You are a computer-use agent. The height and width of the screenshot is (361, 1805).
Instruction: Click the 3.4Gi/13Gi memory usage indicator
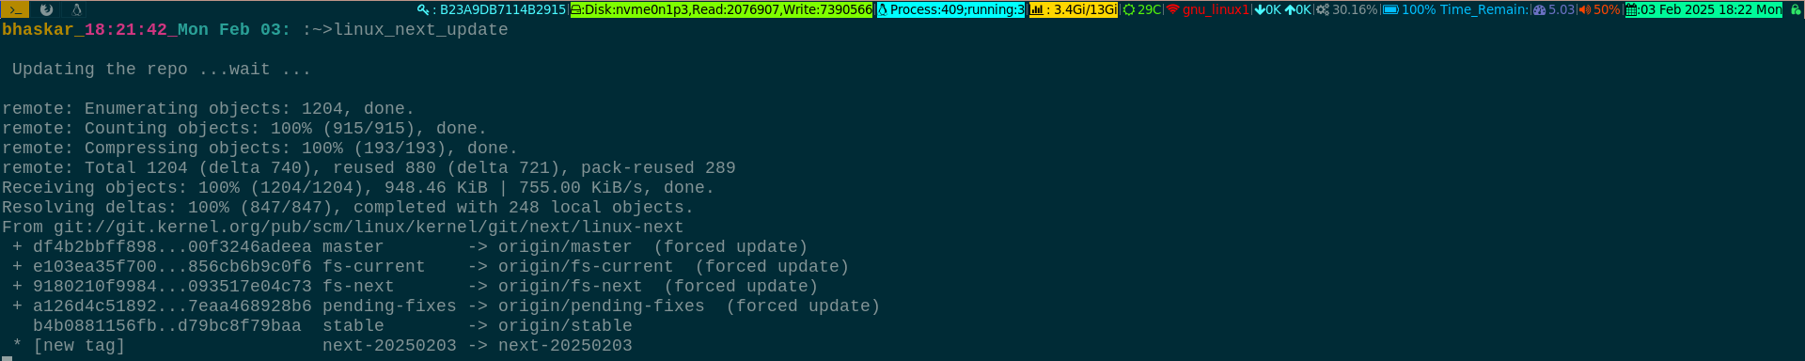point(1073,9)
